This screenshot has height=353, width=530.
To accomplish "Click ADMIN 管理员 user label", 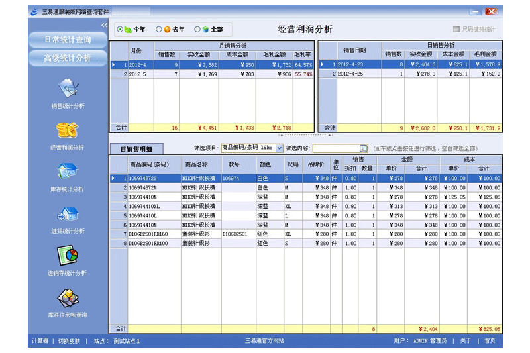I will click(x=429, y=341).
